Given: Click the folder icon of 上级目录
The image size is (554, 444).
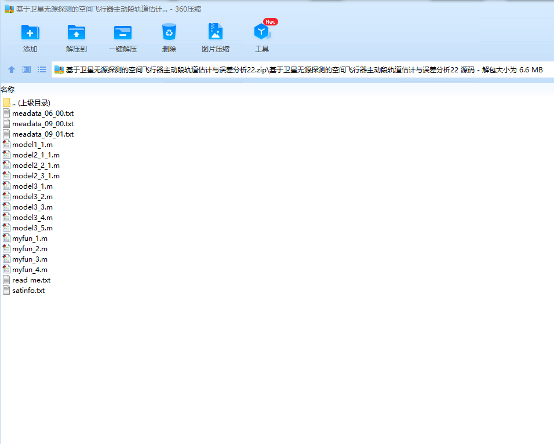Looking at the screenshot, I should (x=6, y=102).
